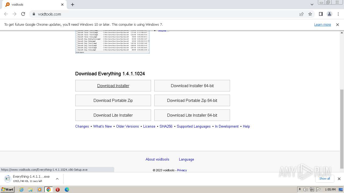Open the License link
344x193 pixels.
[149, 127]
